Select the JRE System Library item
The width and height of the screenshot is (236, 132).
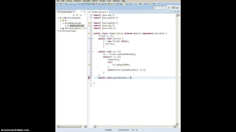pos(76,28)
